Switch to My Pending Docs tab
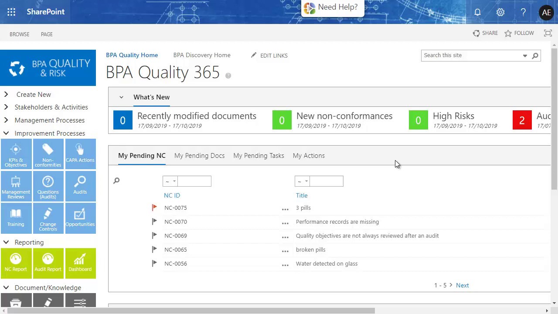 199,156
